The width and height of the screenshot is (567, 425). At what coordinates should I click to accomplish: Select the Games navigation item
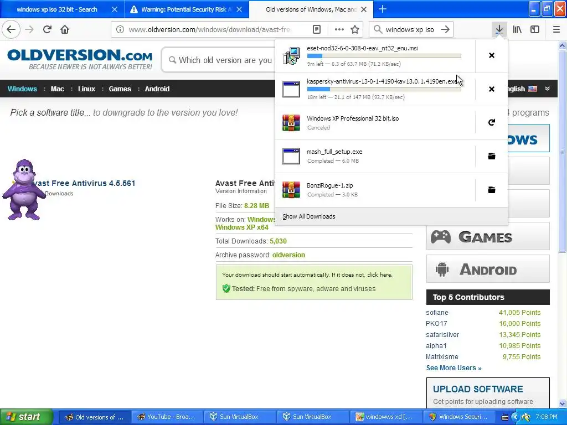point(120,89)
